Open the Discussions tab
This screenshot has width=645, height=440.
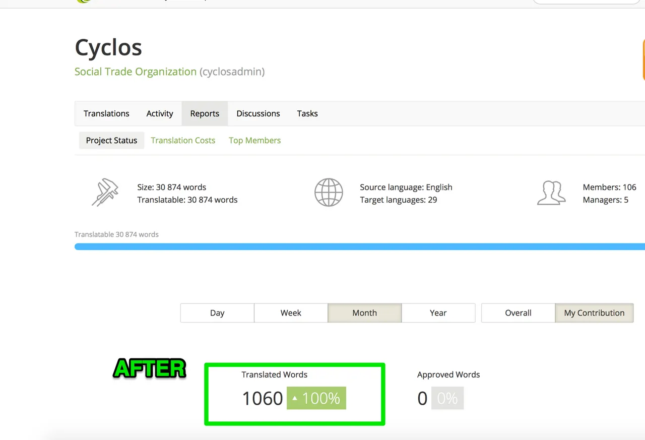click(x=258, y=113)
